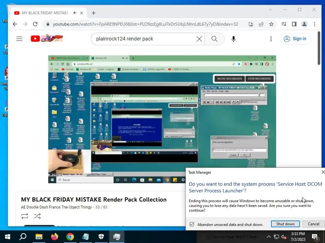This screenshot has height=243, width=325.
Task: Open Windows Security shield on taskbar
Action: (x=101, y=237)
